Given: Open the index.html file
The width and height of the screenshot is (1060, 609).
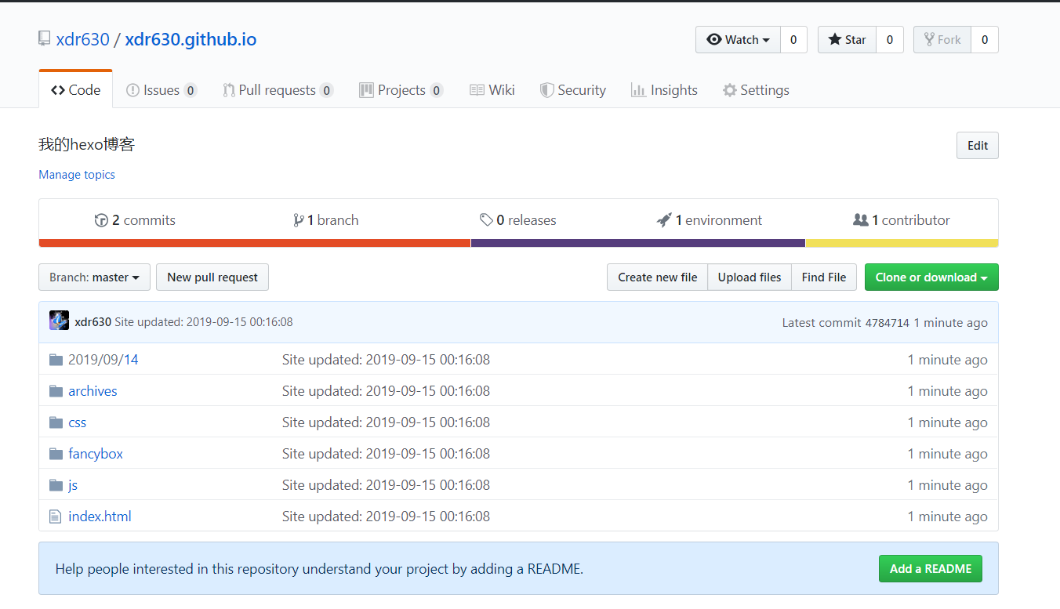Looking at the screenshot, I should [x=100, y=517].
